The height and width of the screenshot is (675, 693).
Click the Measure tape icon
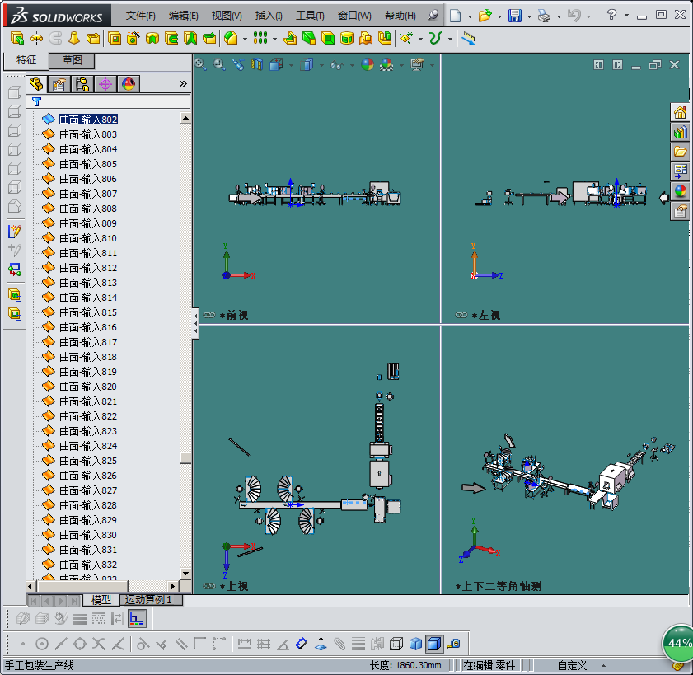pyautogui.click(x=453, y=644)
